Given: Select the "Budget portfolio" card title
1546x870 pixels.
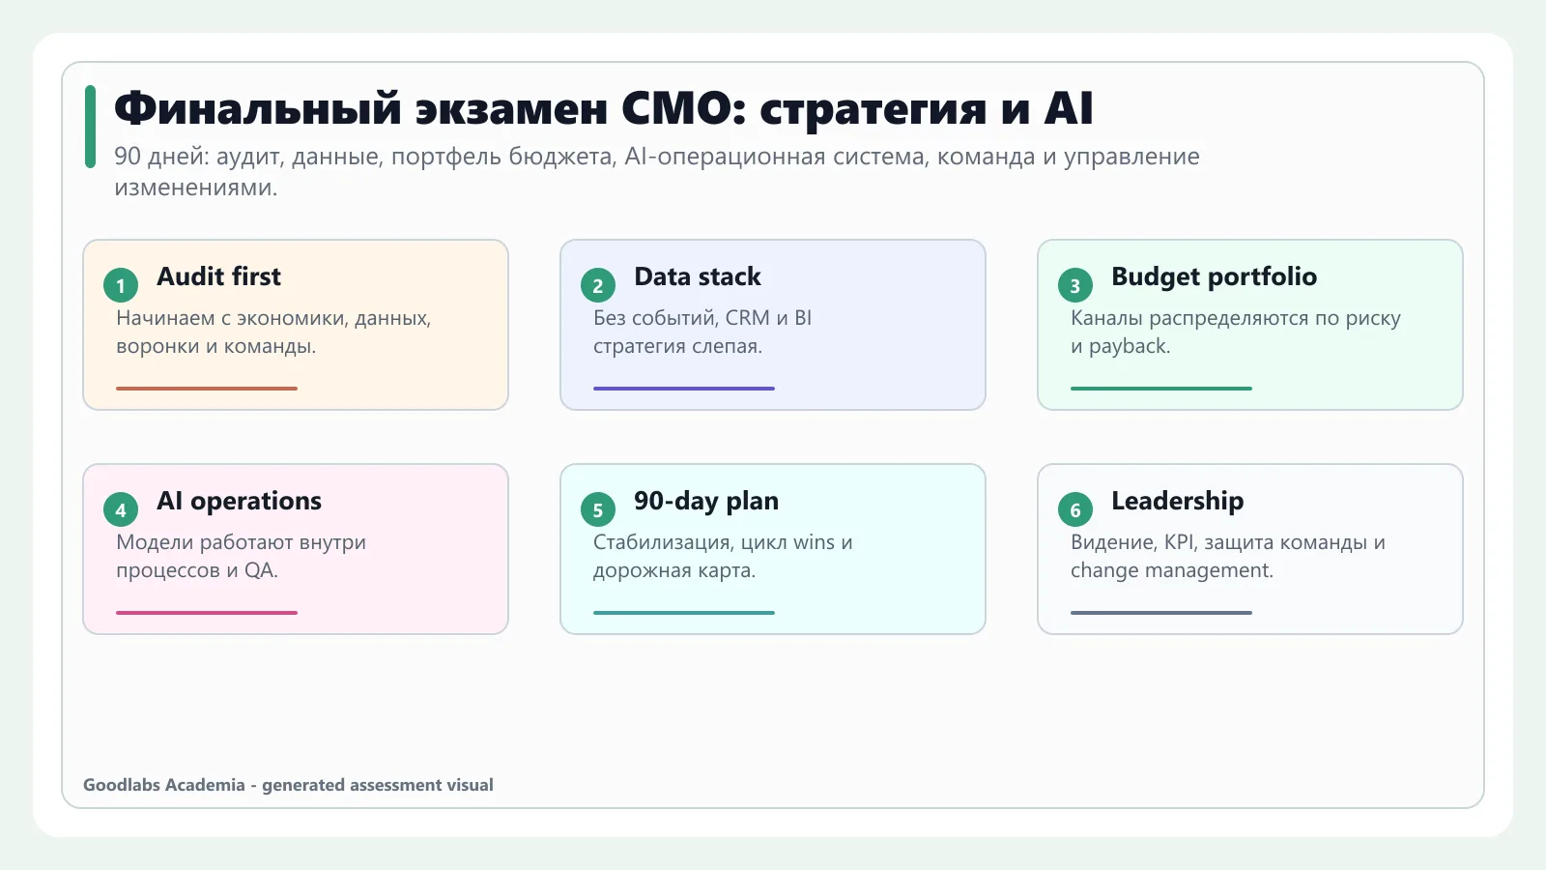Looking at the screenshot, I should (x=1214, y=276).
